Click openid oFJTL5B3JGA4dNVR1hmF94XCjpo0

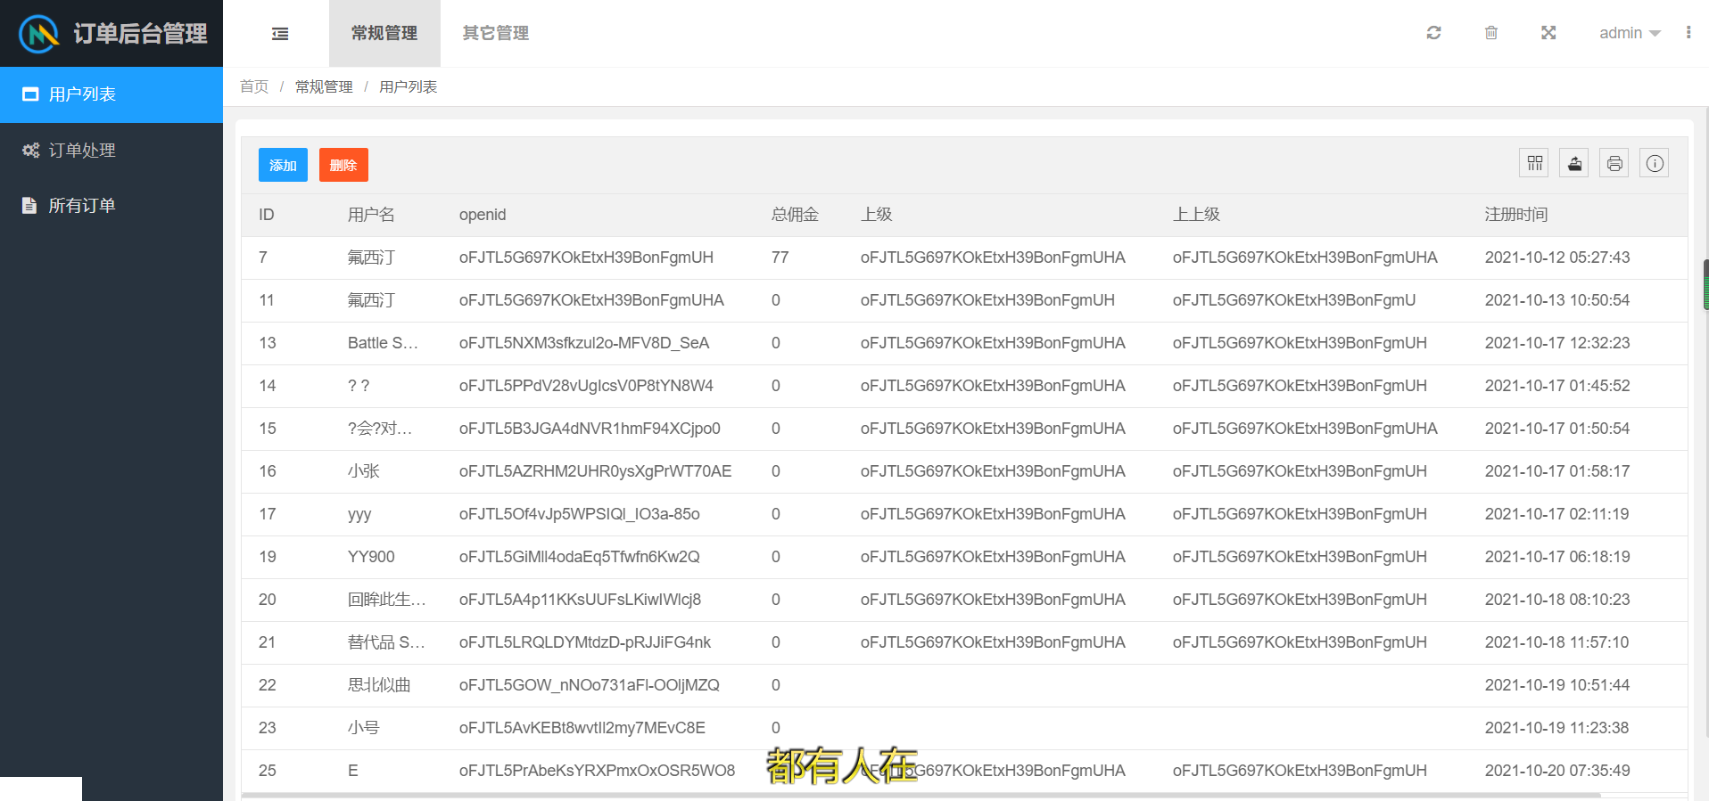[590, 429]
